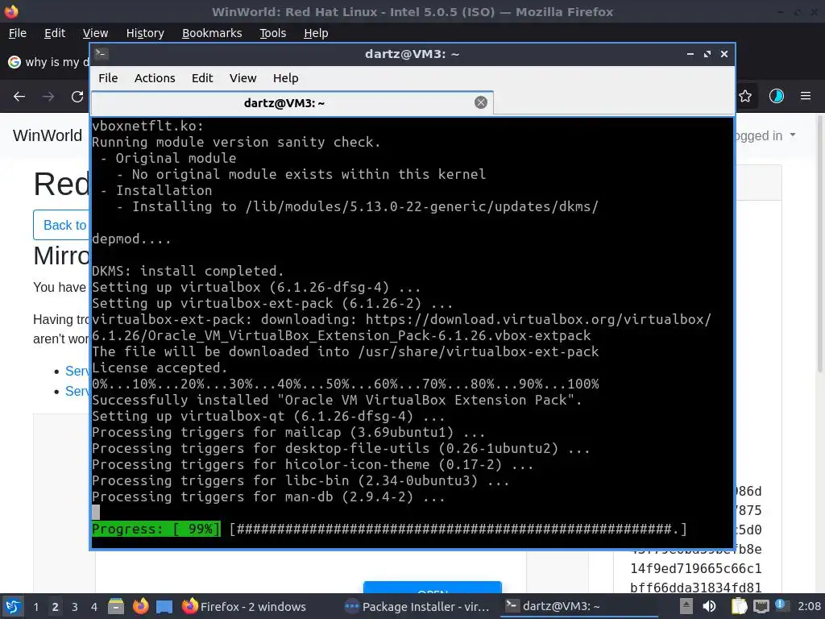825x619 pixels.
Task: Open the LXQt application menu launcher
Action: [13, 606]
